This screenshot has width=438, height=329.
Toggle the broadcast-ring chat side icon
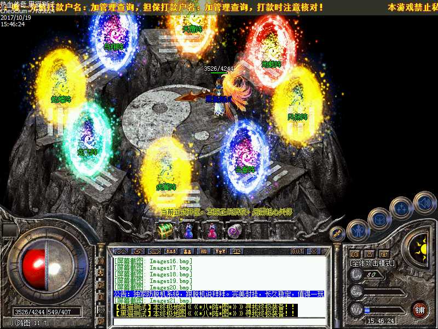pos(101,310)
